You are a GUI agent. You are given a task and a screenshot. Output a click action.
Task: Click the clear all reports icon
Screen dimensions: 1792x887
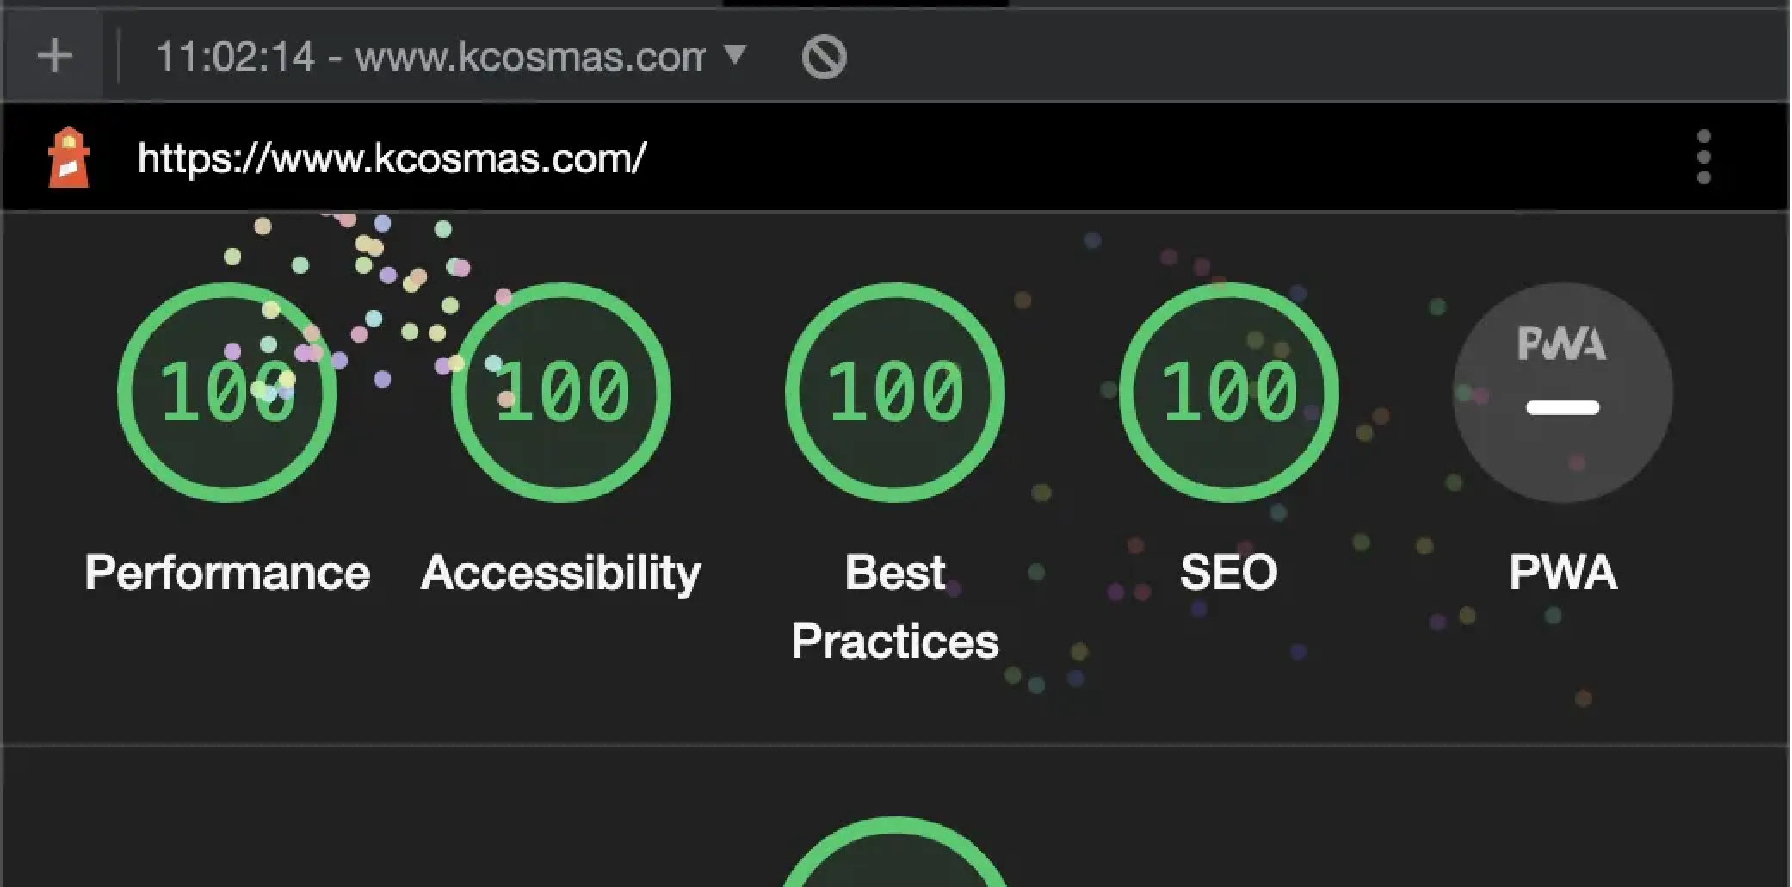(824, 58)
